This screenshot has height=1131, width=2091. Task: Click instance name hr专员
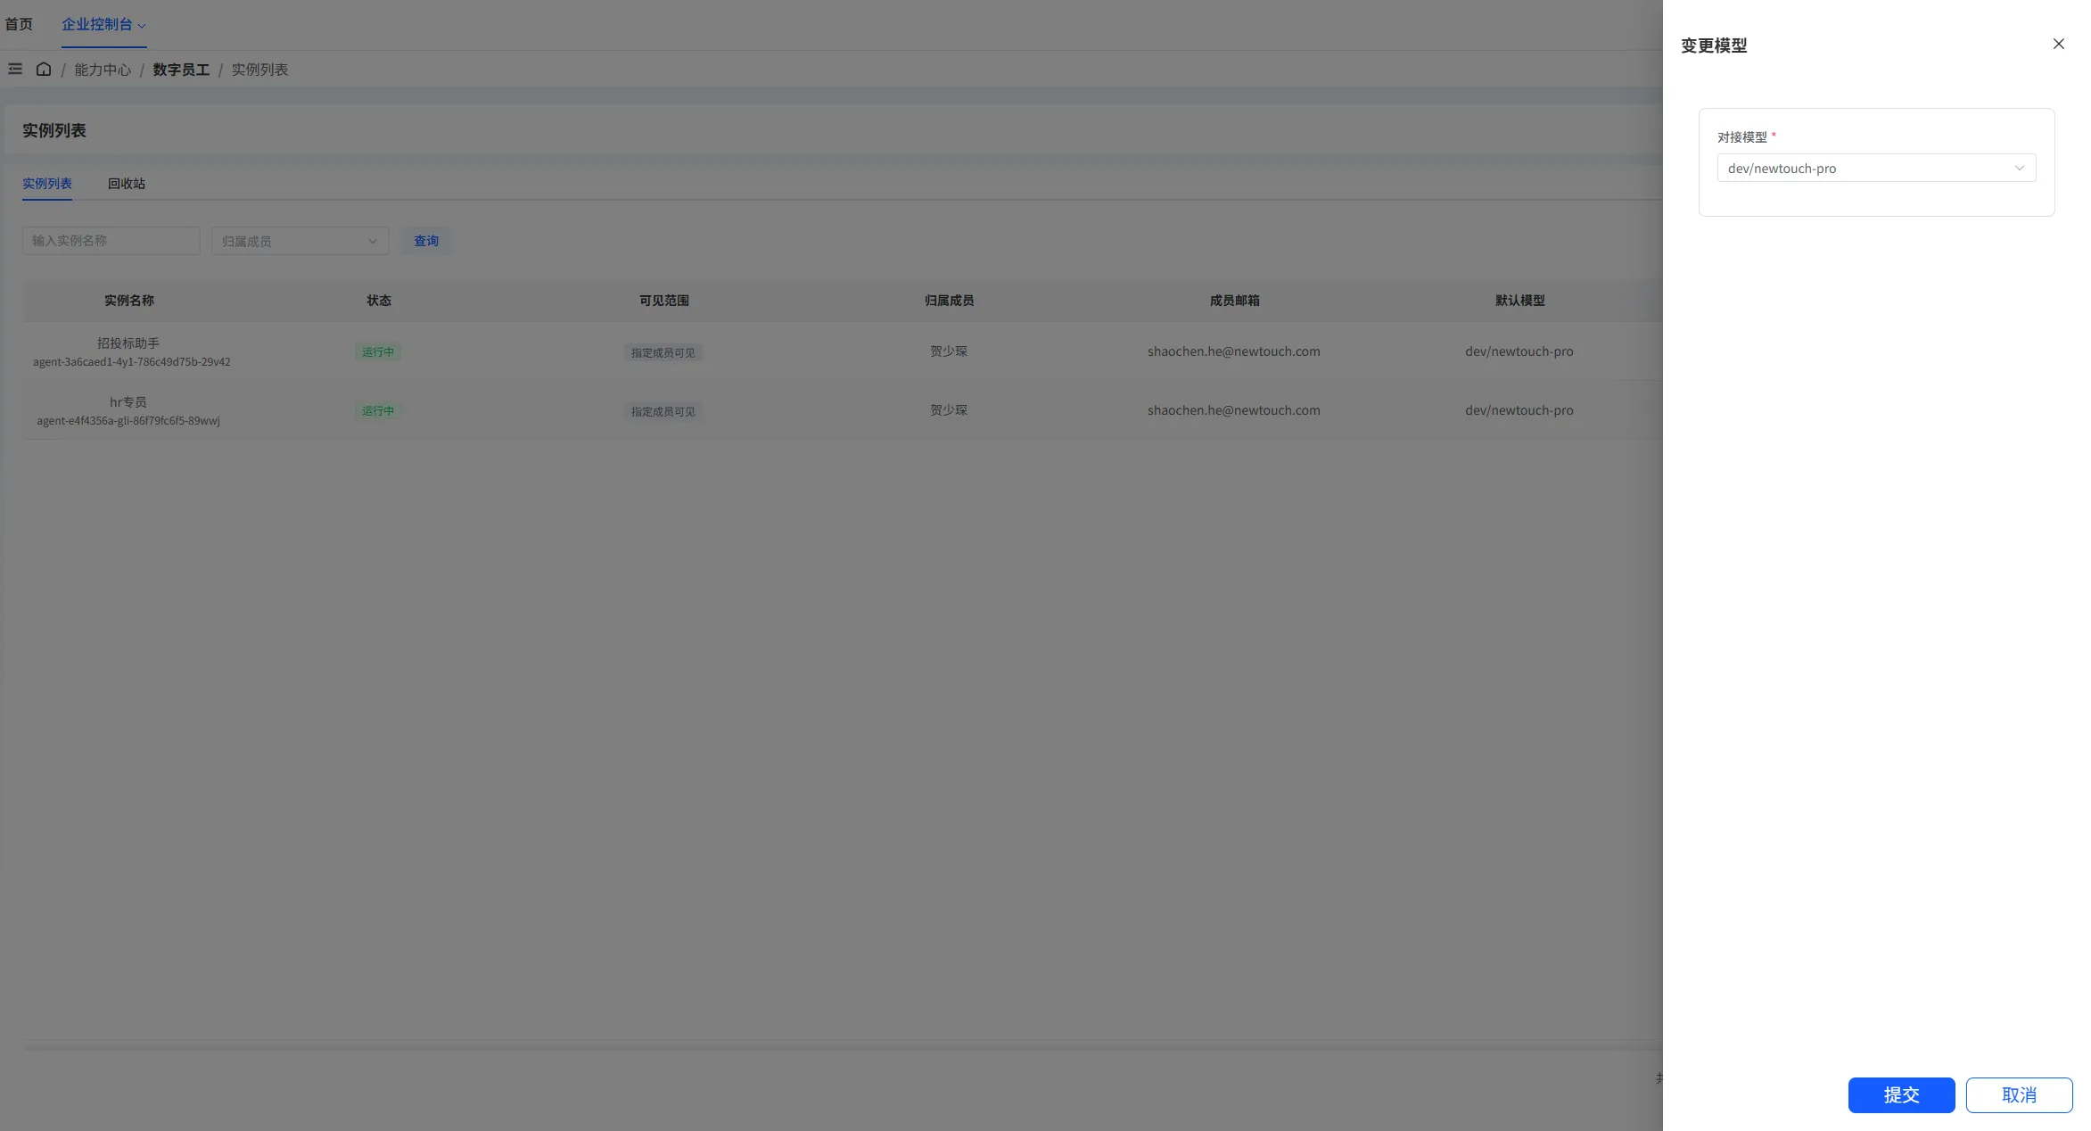(128, 401)
